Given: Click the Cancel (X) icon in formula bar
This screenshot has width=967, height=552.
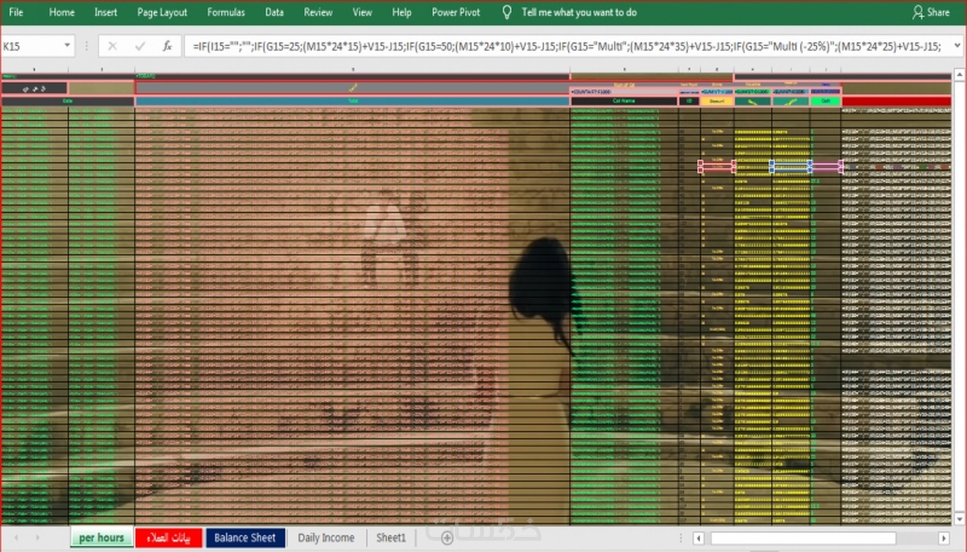Looking at the screenshot, I should click(x=112, y=46).
